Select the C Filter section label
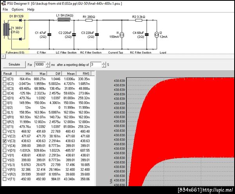Screen dimensions: 235x194 click(x=42, y=53)
